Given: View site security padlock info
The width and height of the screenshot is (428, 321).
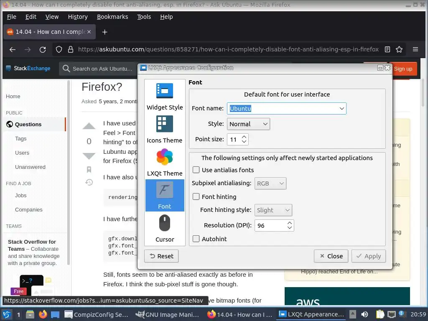Looking at the screenshot, I should tap(70, 49).
